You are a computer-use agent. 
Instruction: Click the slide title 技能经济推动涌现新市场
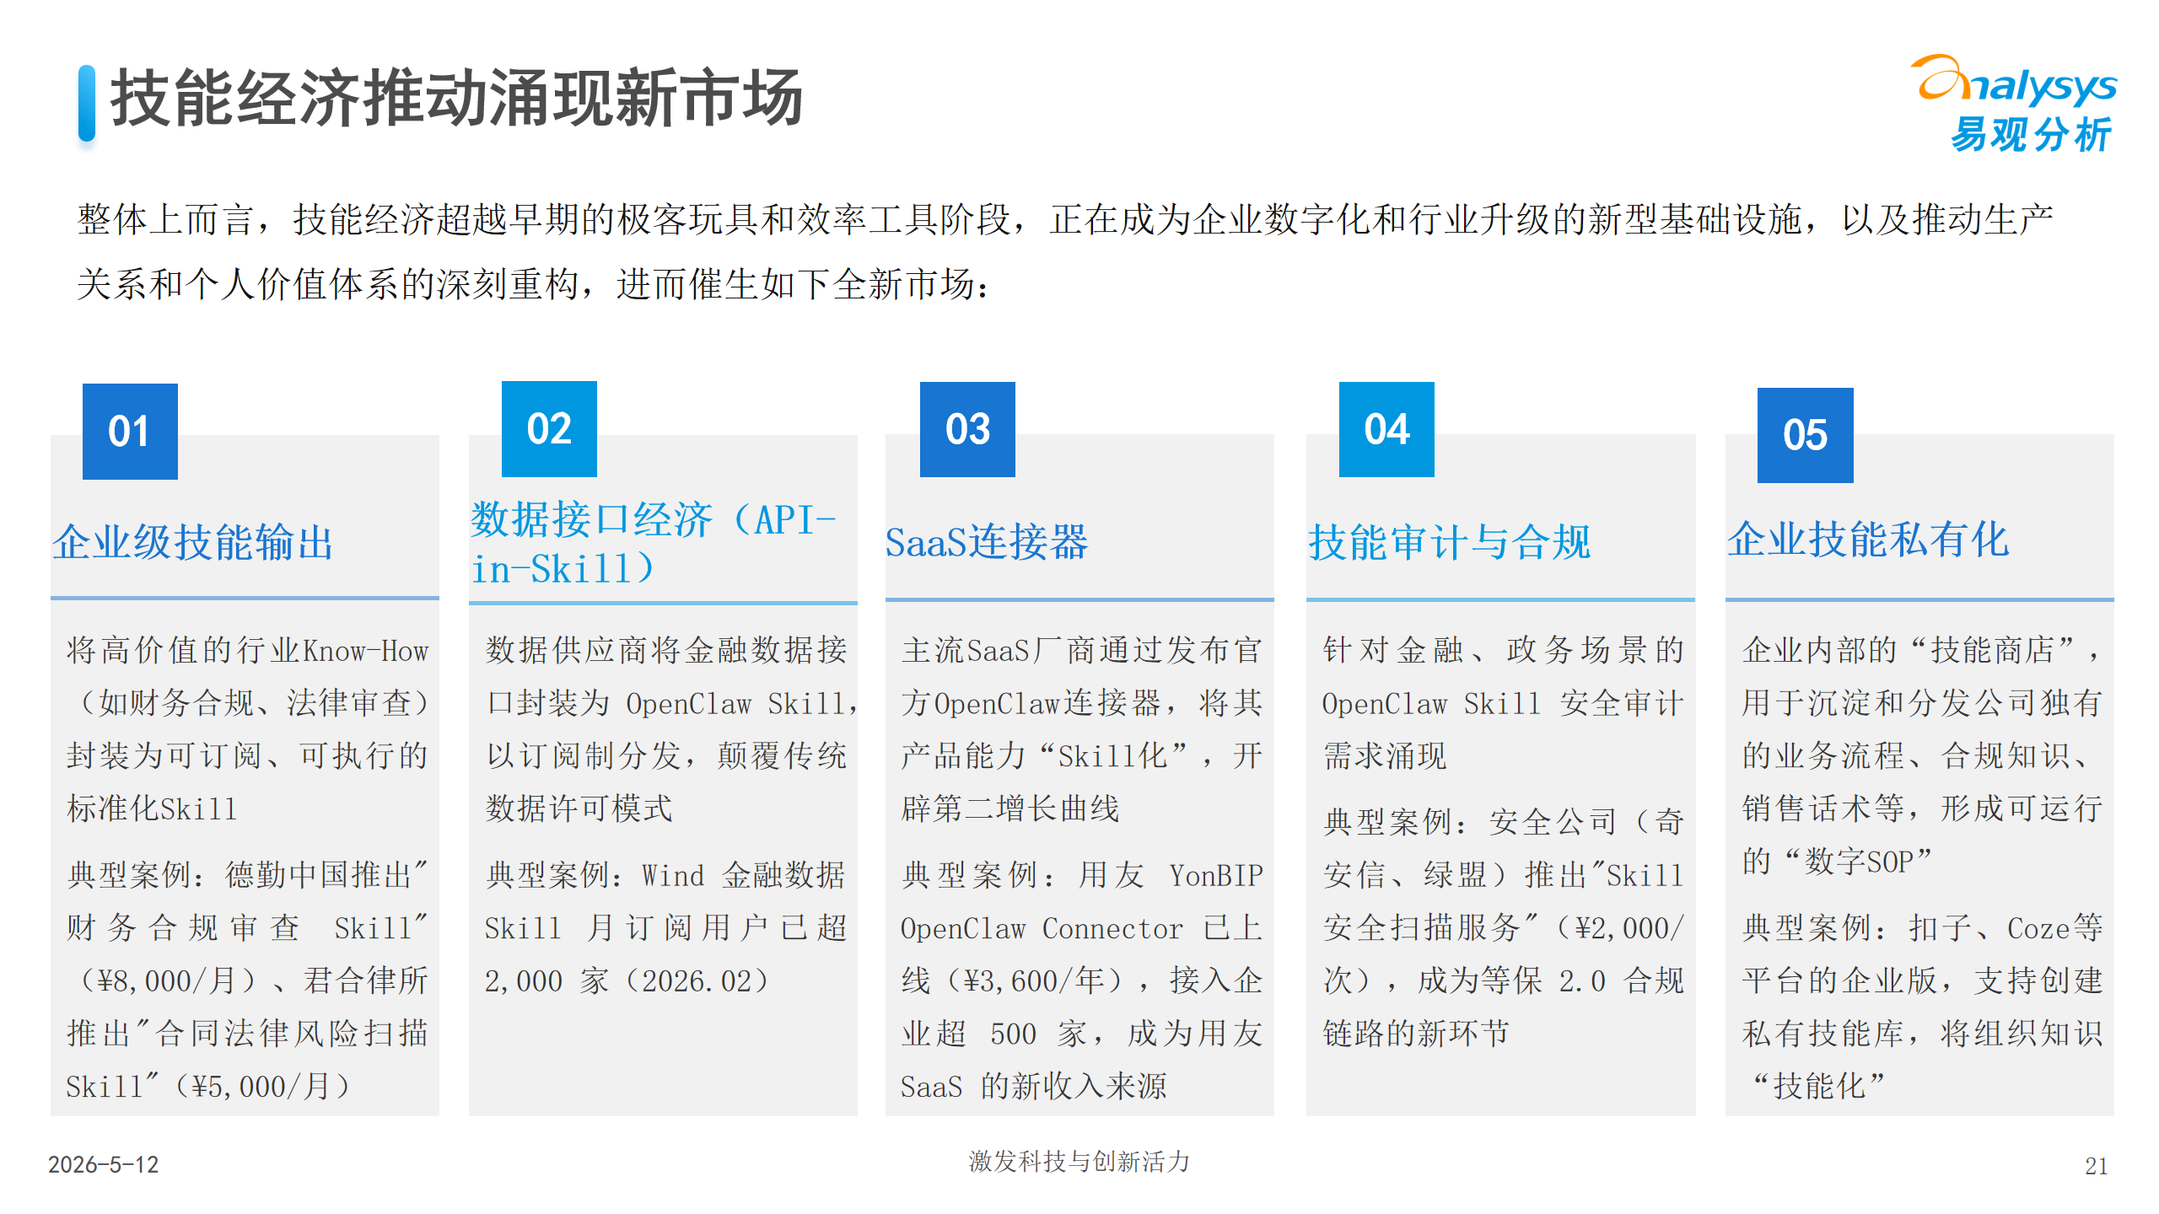point(456,99)
